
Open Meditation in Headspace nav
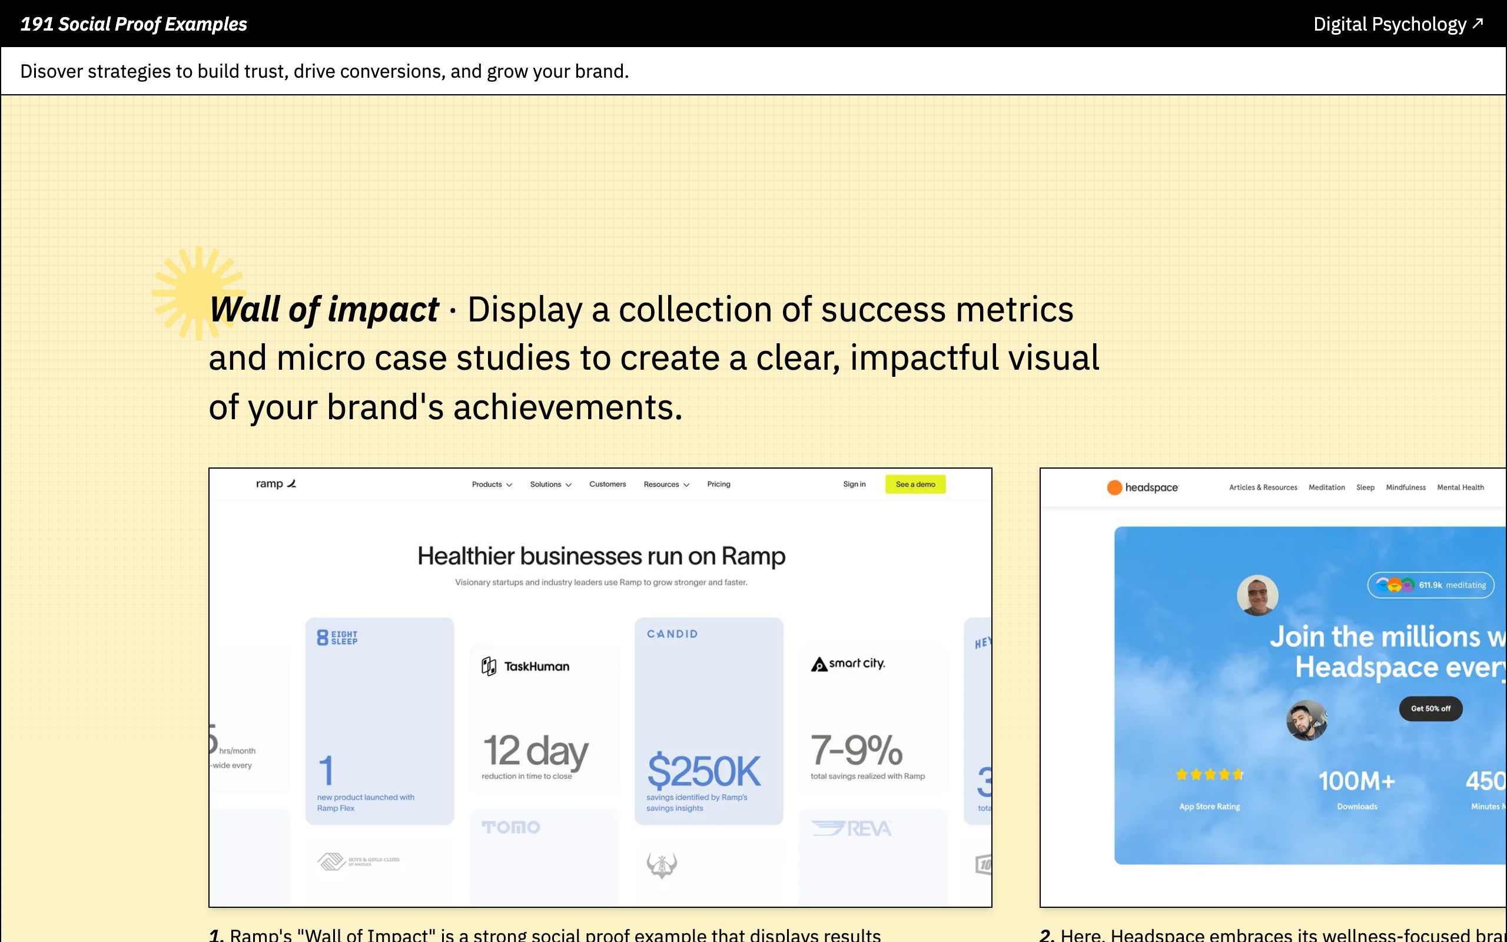pyautogui.click(x=1326, y=487)
